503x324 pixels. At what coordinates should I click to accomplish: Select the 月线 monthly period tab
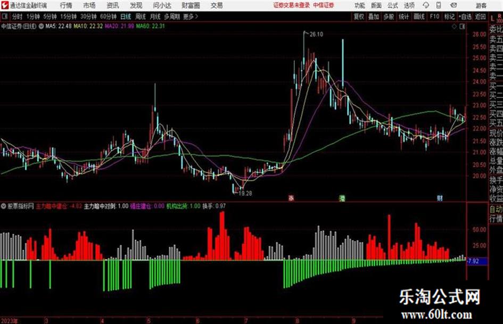tap(155, 16)
